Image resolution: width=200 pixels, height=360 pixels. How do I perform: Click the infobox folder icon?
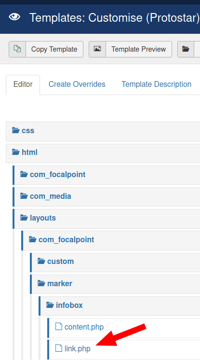coord(50,305)
